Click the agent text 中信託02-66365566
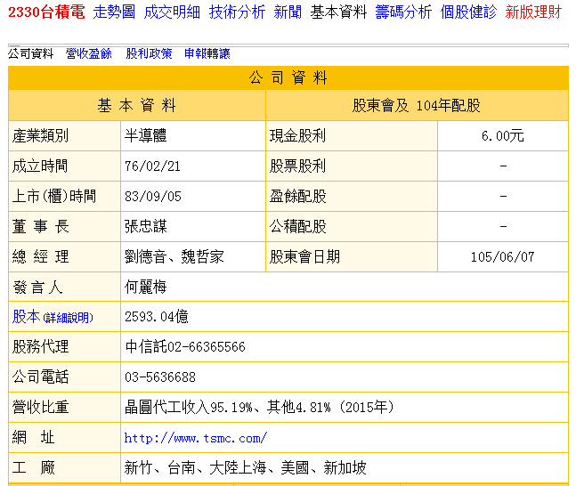Screen dimensions: 576x486 tap(185, 347)
